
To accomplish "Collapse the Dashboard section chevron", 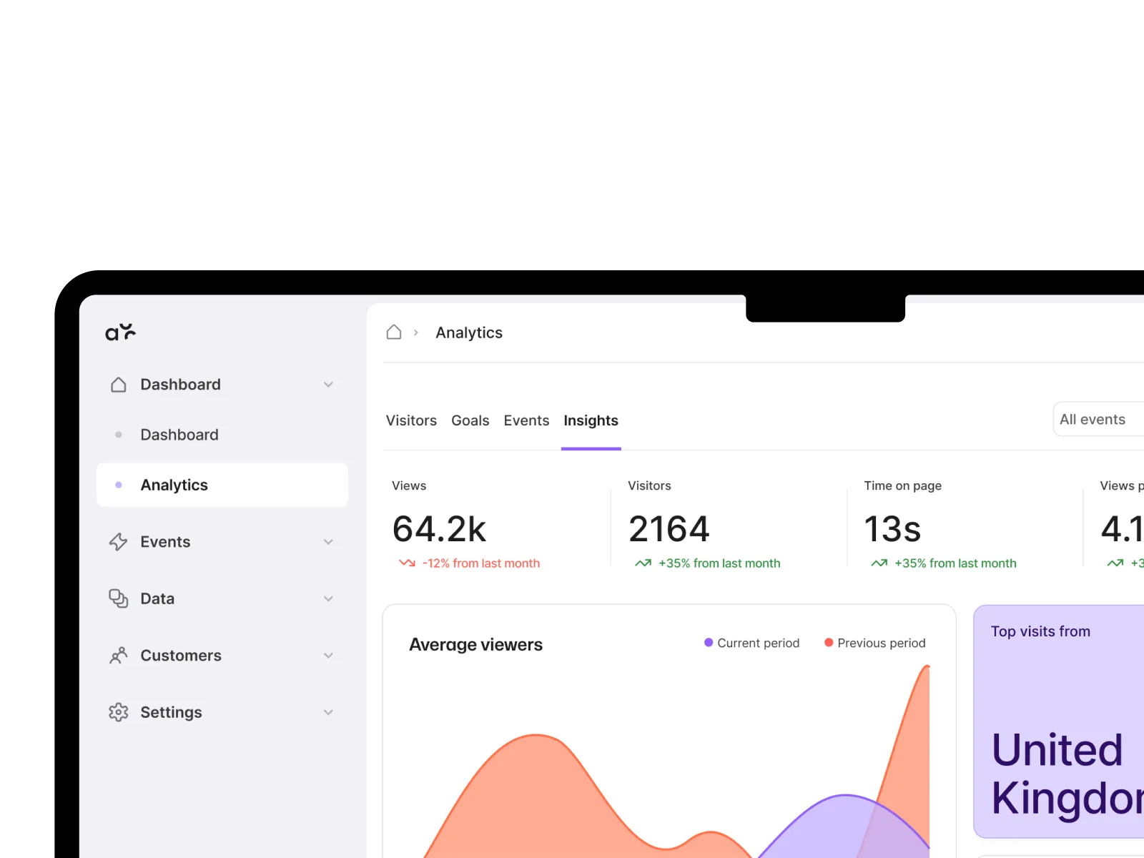I will [328, 385].
